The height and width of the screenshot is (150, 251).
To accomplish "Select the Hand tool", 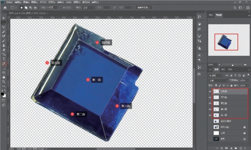I will click(3, 77).
